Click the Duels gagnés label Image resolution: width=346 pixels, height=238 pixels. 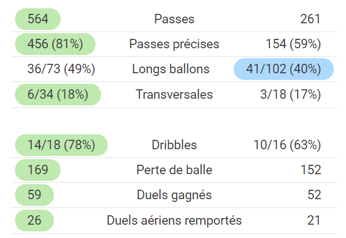click(174, 195)
